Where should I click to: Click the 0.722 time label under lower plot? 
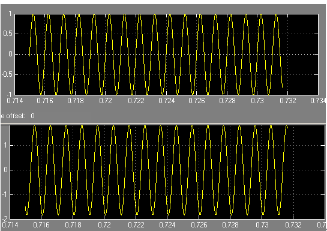point(136,225)
